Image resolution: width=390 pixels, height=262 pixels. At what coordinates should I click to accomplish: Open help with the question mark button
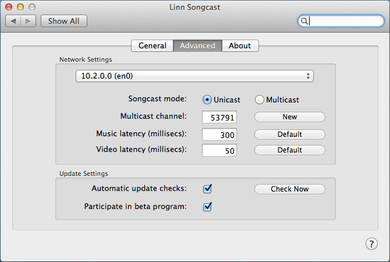coord(371,244)
